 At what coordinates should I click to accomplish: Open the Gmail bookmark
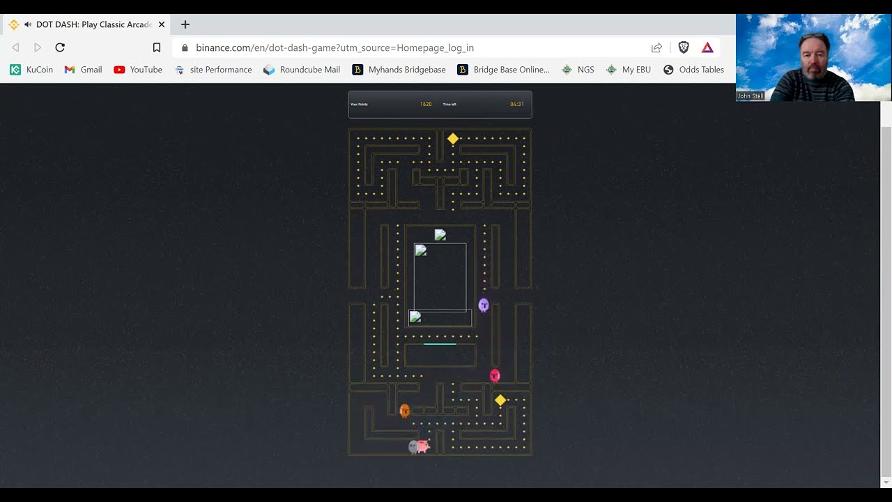[83, 70]
